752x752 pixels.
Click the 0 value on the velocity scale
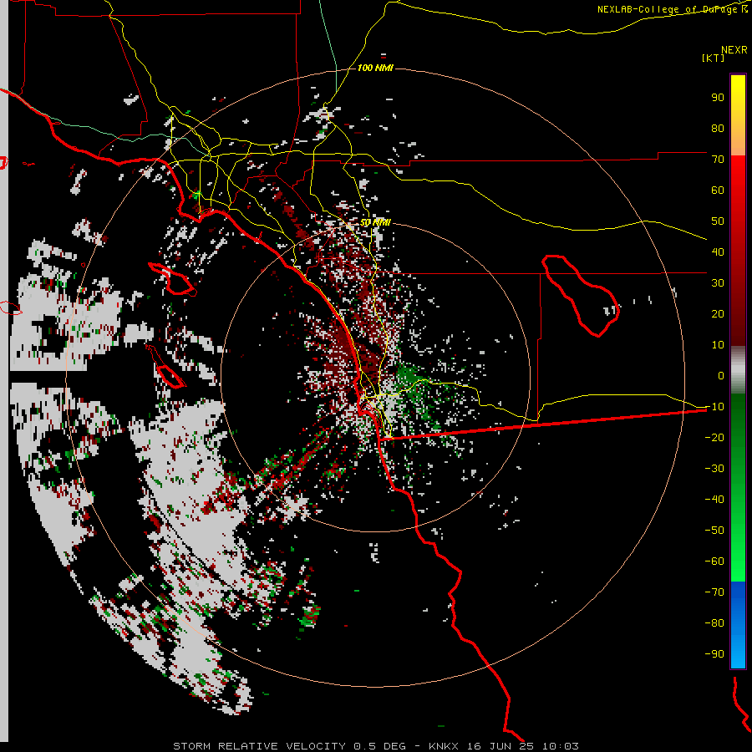click(x=721, y=375)
